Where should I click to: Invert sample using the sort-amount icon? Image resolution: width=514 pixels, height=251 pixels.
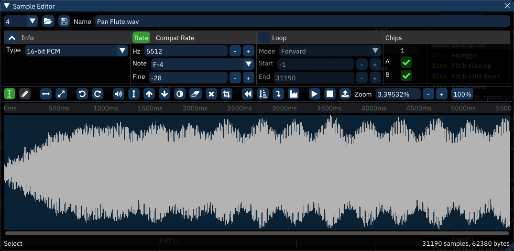263,94
